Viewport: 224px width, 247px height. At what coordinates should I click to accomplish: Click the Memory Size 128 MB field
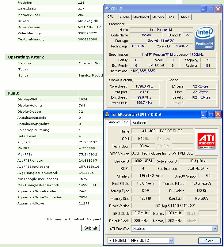click(146, 198)
